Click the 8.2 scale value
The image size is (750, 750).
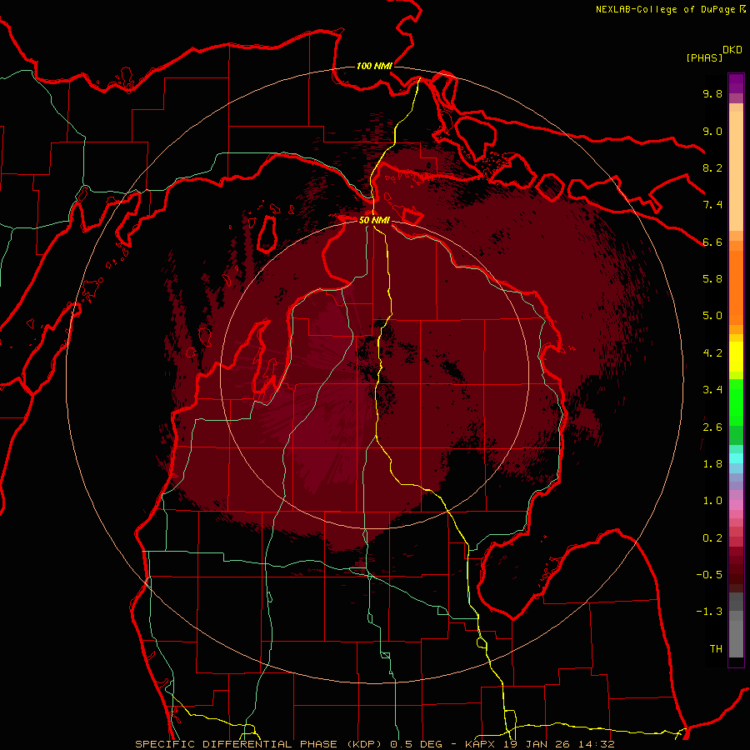[712, 167]
